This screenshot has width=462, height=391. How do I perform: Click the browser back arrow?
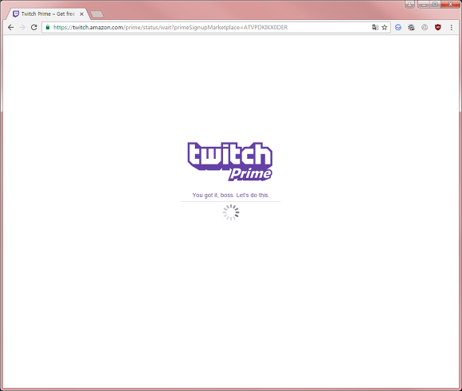pyautogui.click(x=10, y=27)
